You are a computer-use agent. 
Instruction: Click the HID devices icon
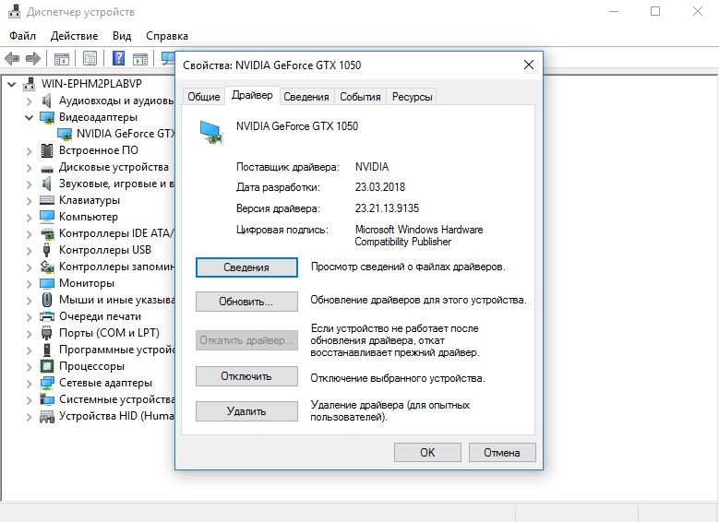tap(47, 417)
